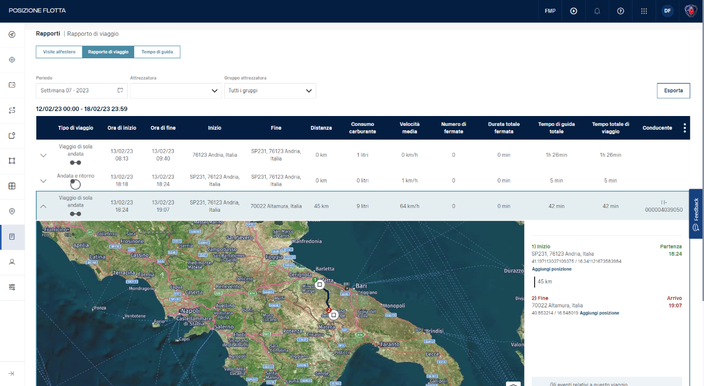
Task: Open the compass navigation icon in sidebar
Action: [12, 35]
